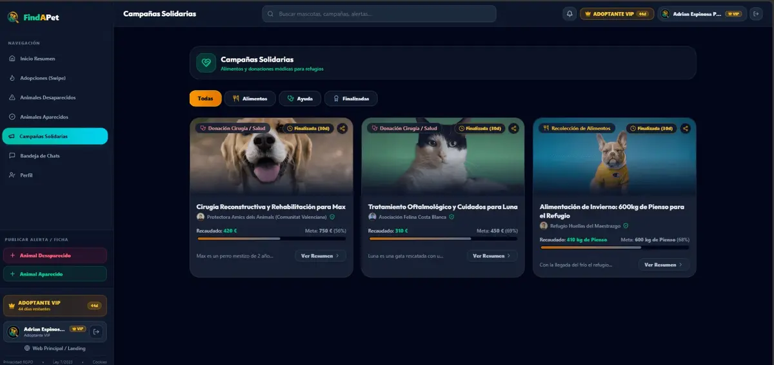Image resolution: width=774 pixels, height=365 pixels.
Task: Click the Finalizada (30d) badge on the Max card
Action: 308,128
